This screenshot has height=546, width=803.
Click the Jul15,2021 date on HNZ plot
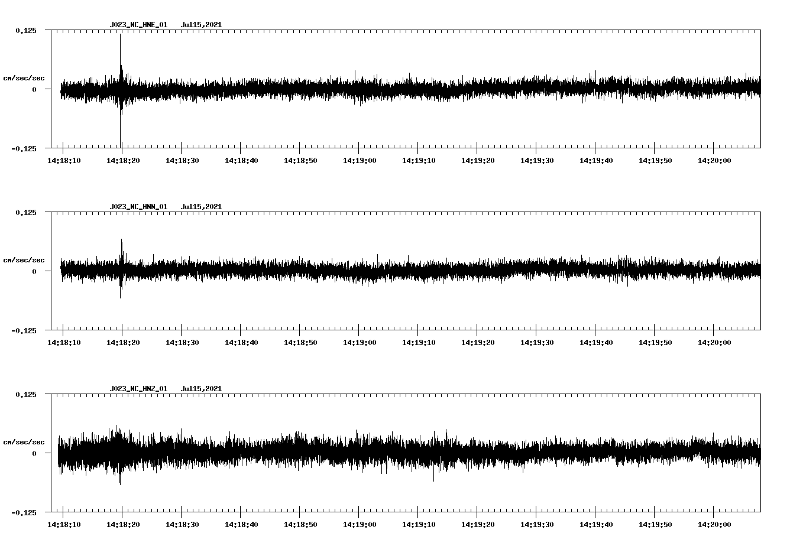pos(201,389)
